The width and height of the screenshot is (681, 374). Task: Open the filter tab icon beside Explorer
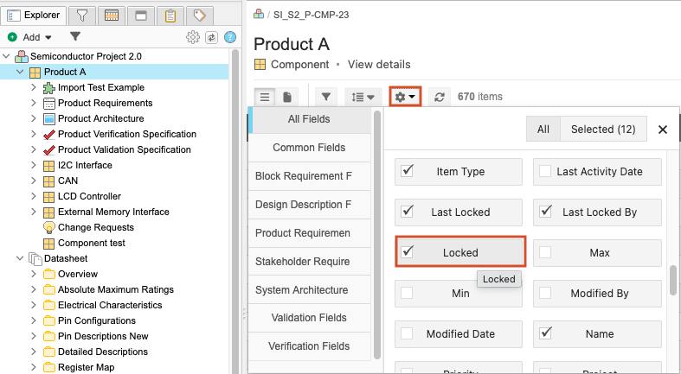[x=82, y=16]
